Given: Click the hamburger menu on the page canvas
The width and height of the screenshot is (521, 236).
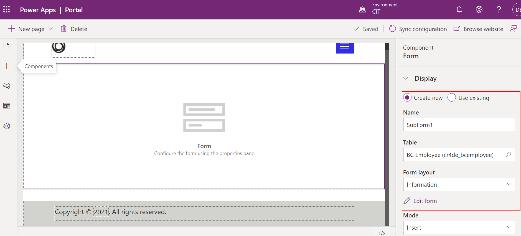Looking at the screenshot, I should point(345,48).
